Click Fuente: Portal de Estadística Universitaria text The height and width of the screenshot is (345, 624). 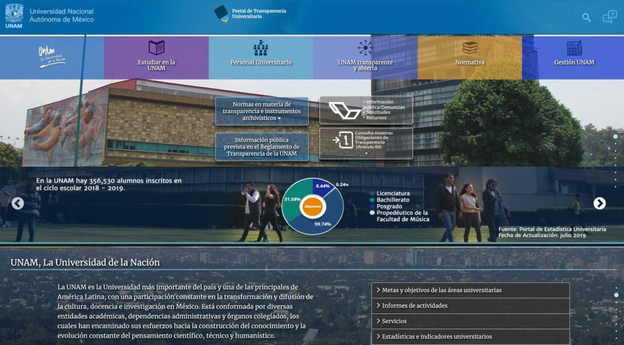[552, 229]
